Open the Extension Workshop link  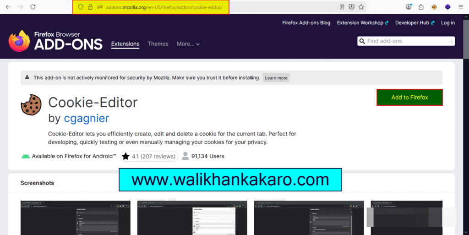[x=363, y=23]
